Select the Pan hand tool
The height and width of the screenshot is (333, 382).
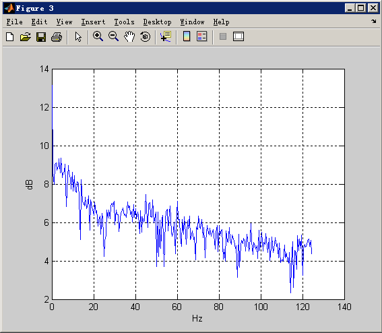point(129,36)
